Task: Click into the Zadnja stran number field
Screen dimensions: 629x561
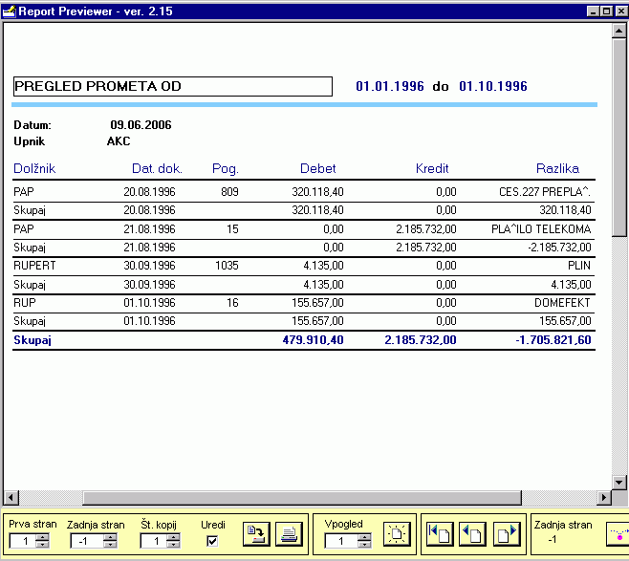Action: point(87,541)
